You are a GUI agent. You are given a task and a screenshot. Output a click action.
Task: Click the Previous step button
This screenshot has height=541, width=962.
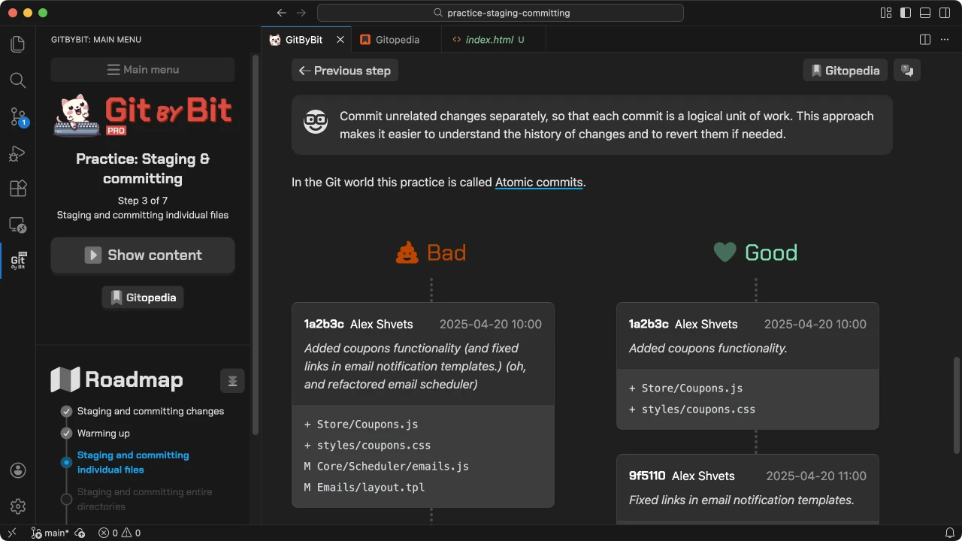(345, 71)
